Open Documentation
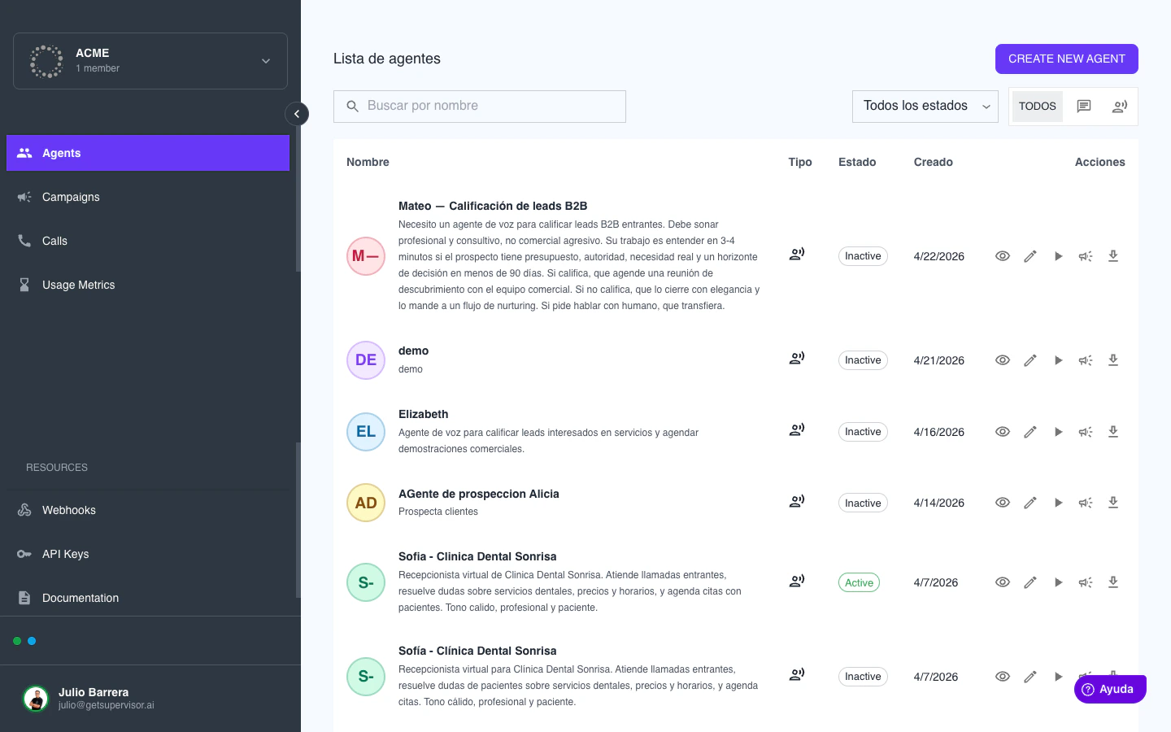Image resolution: width=1171 pixels, height=732 pixels. pyautogui.click(x=148, y=598)
